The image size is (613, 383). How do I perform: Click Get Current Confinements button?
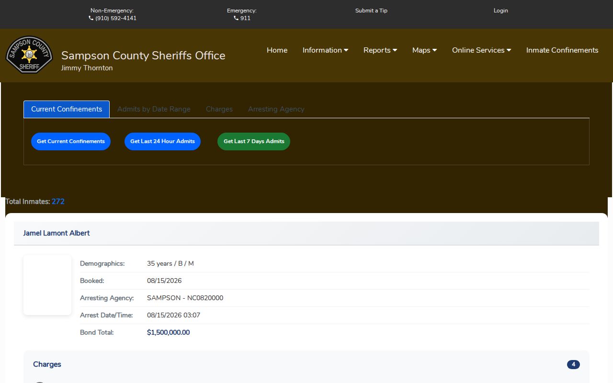[71, 141]
